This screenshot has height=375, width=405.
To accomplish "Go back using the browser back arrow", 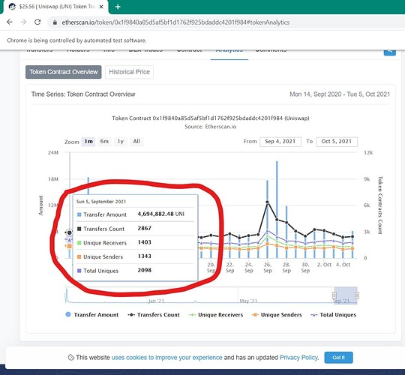I will pyautogui.click(x=10, y=22).
